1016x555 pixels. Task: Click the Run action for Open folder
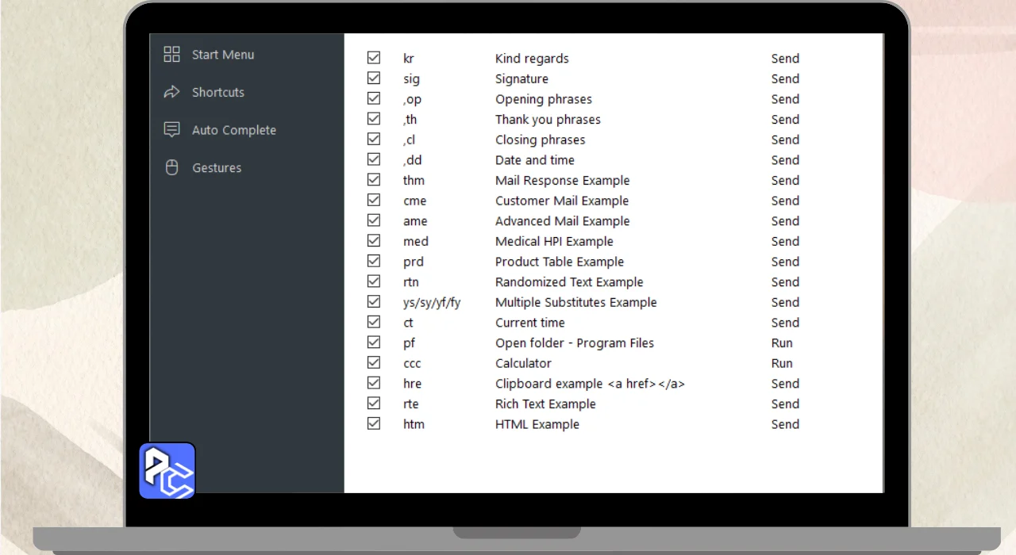point(782,343)
